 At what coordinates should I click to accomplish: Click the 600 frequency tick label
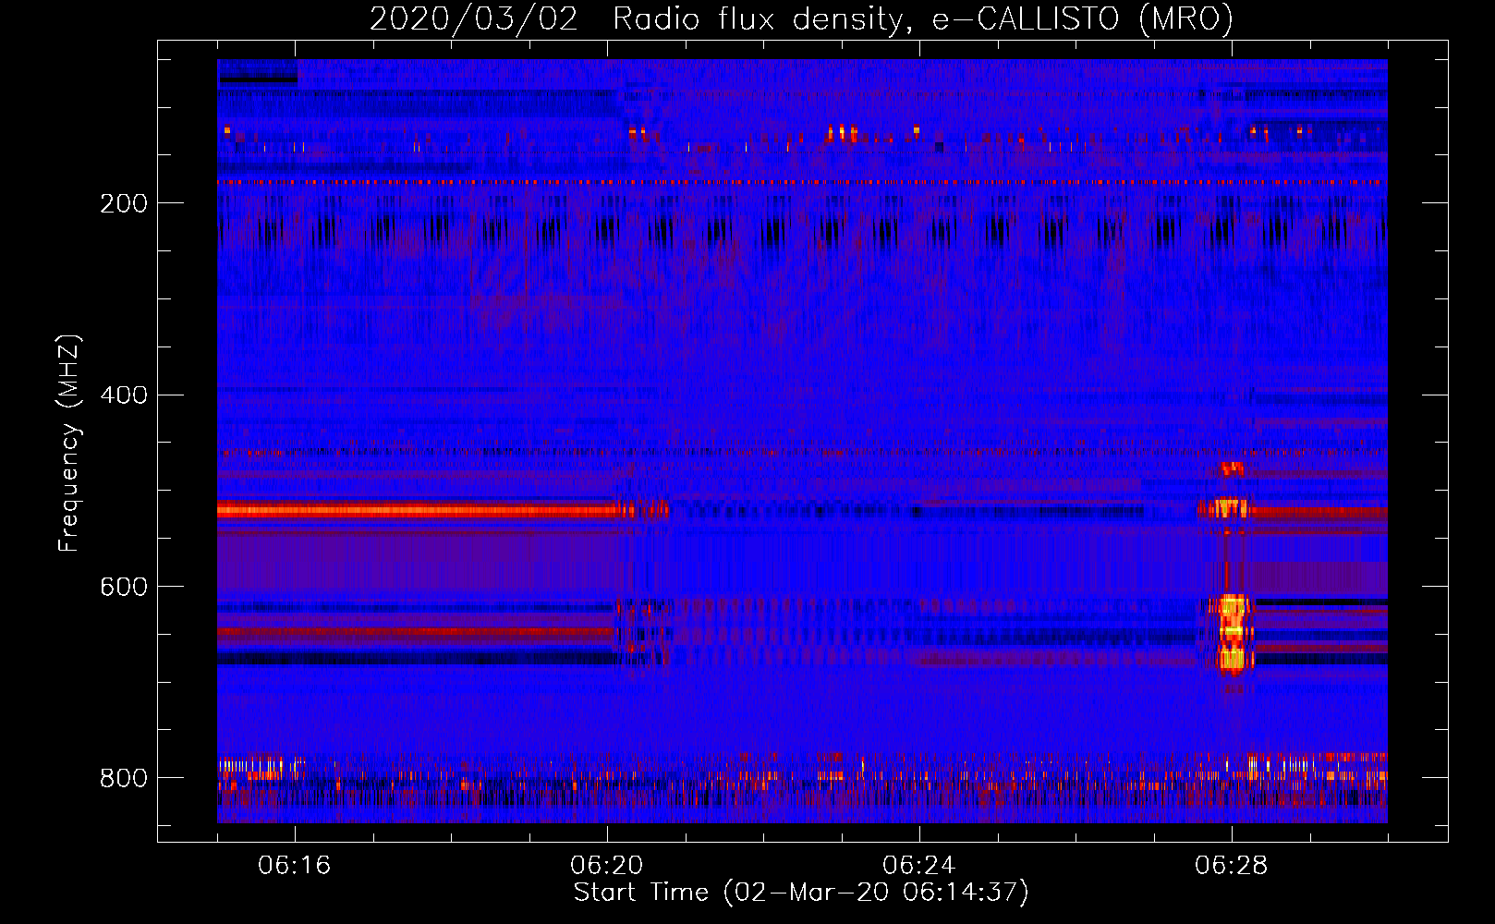pyautogui.click(x=124, y=587)
